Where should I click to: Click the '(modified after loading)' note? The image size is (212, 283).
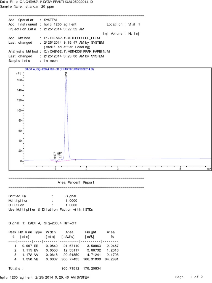click(67, 47)
